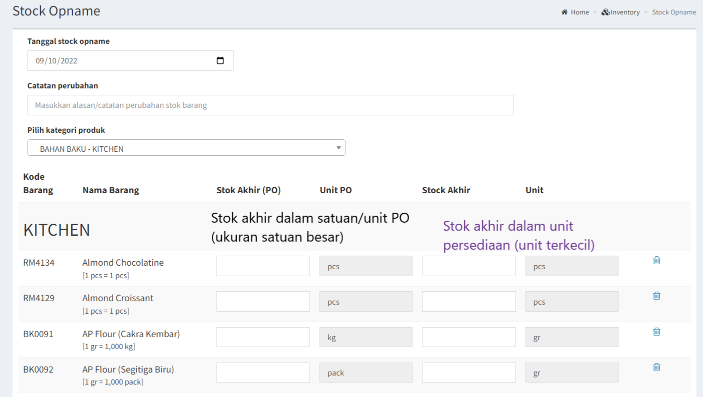Click the Almond Chocolatine item name
Viewport: 703px width, 397px height.
pos(123,262)
